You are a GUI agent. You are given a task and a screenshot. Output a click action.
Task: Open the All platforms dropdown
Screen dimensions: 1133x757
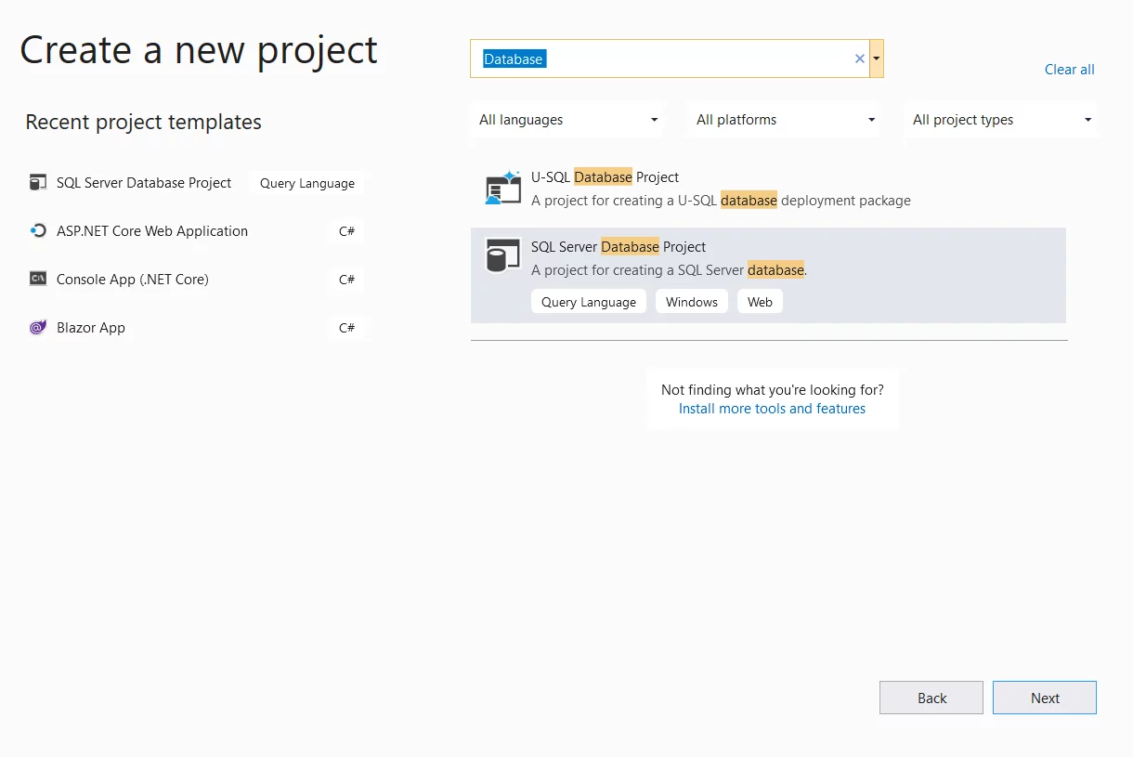785,120
